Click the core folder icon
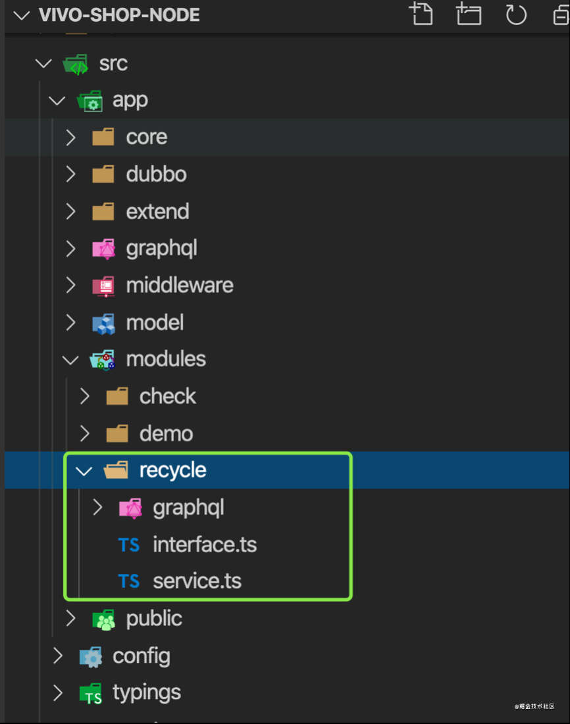Screen dimensions: 570x724 [103, 137]
